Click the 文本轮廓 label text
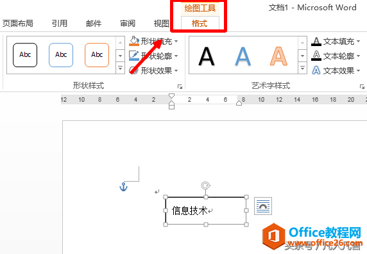Screen dimensions: 367x254 [339, 56]
